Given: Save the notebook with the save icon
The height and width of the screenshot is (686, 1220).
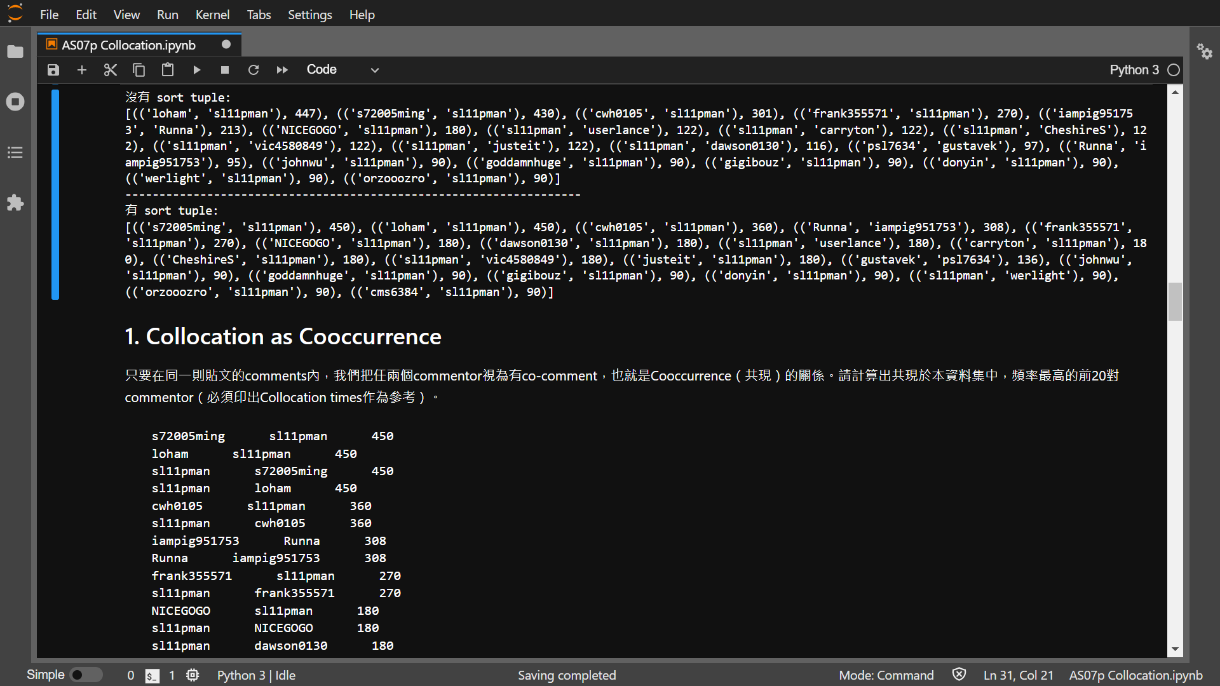Looking at the screenshot, I should point(53,70).
